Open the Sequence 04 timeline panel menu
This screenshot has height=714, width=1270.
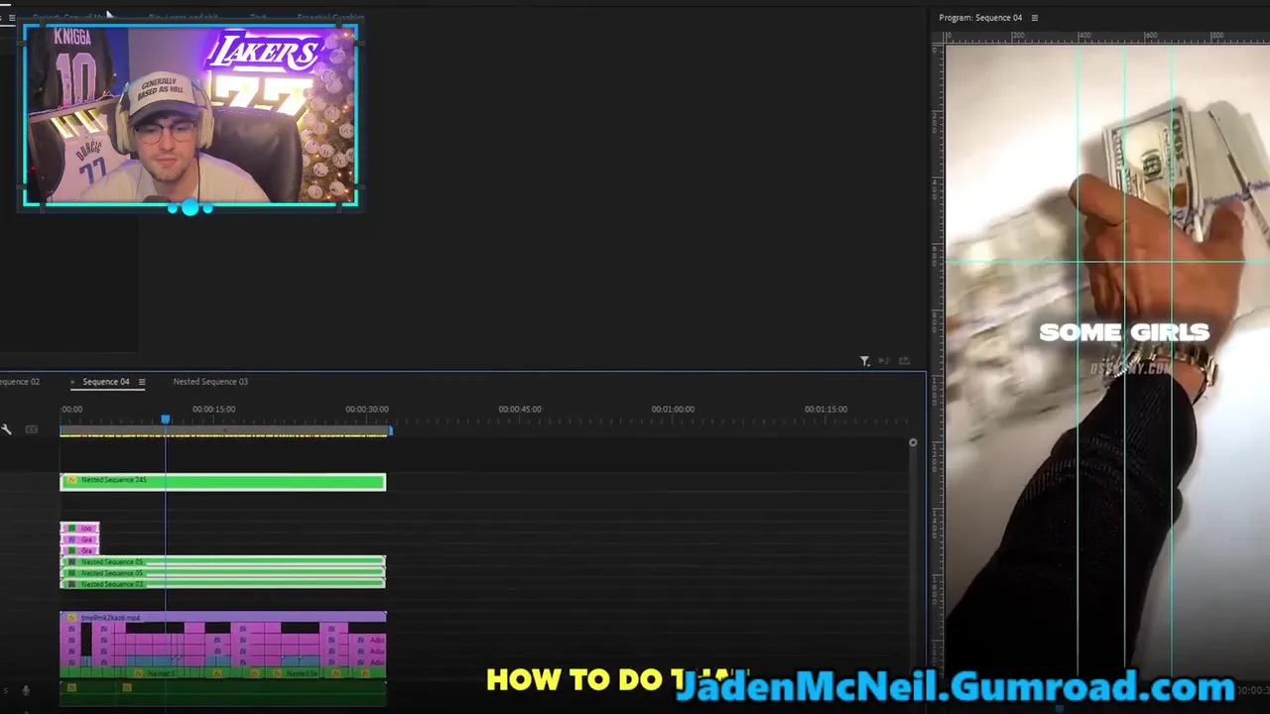click(141, 382)
